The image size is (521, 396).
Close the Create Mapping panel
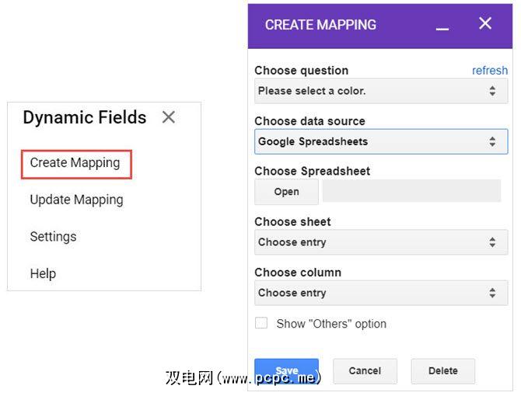(485, 24)
